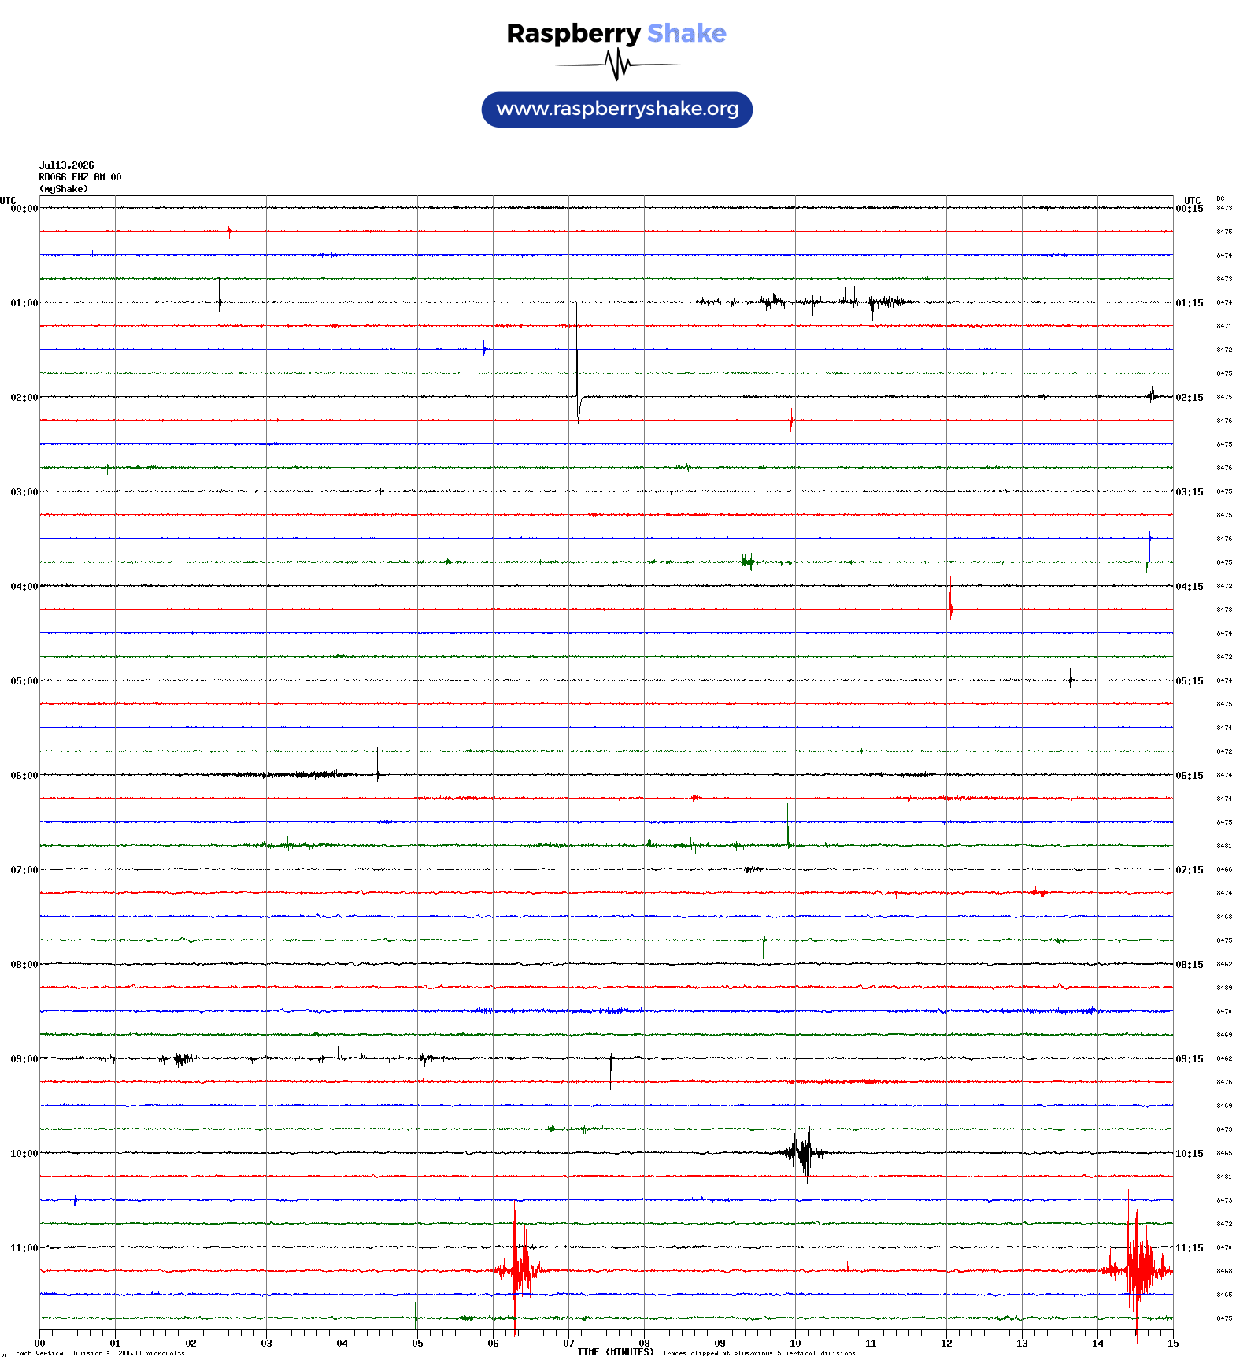
Task: Click the "02:15" end-time label
Action: coord(1190,398)
